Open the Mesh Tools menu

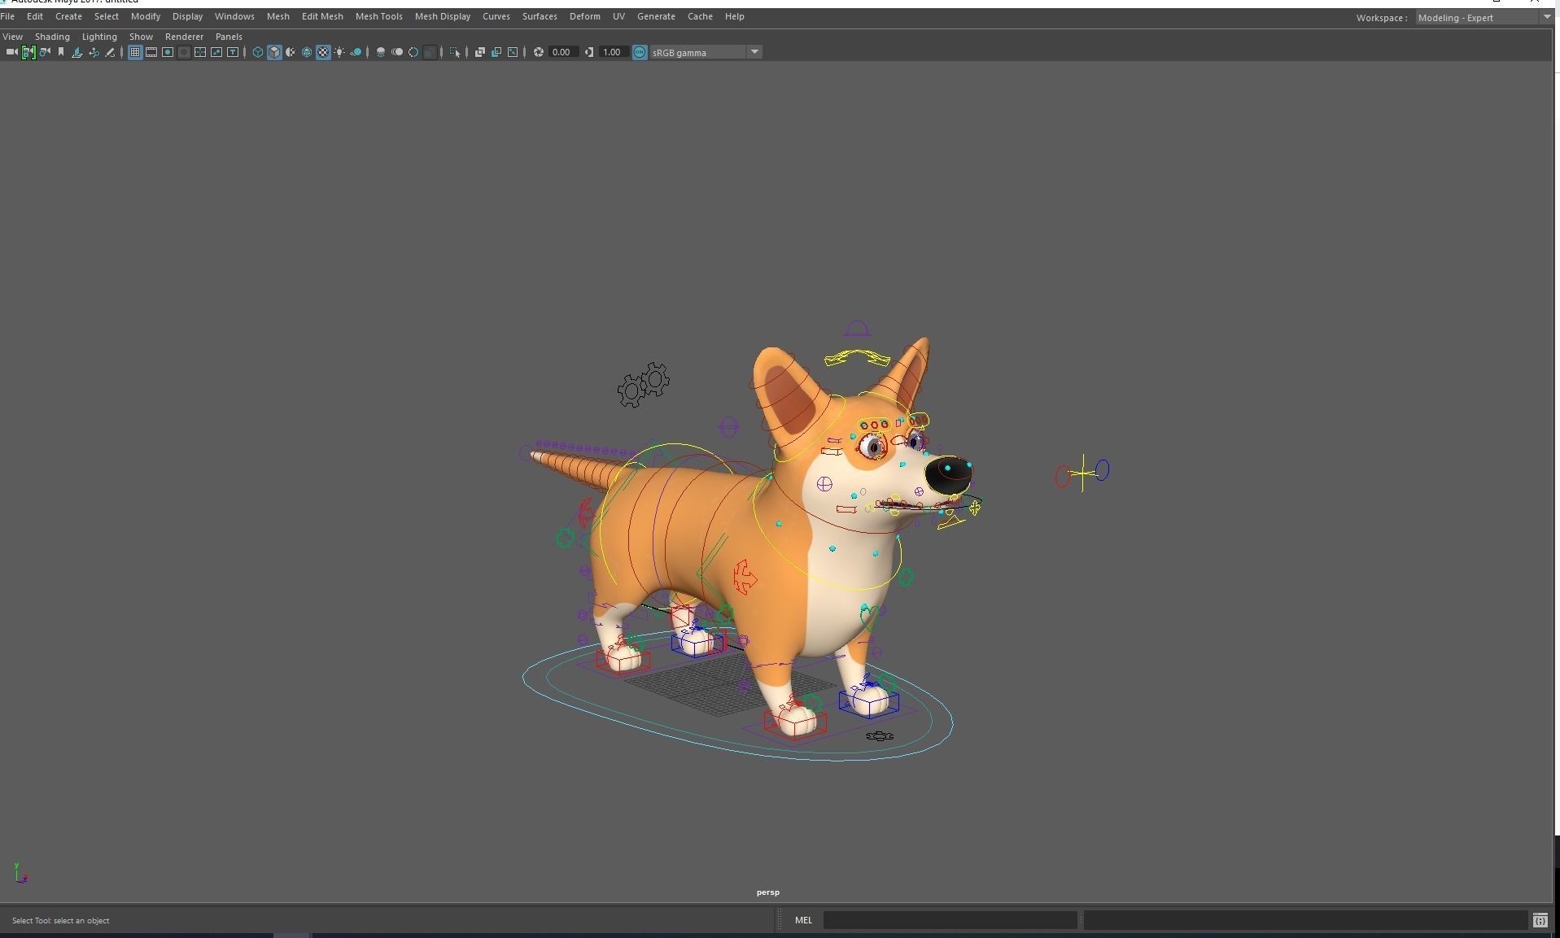click(378, 16)
